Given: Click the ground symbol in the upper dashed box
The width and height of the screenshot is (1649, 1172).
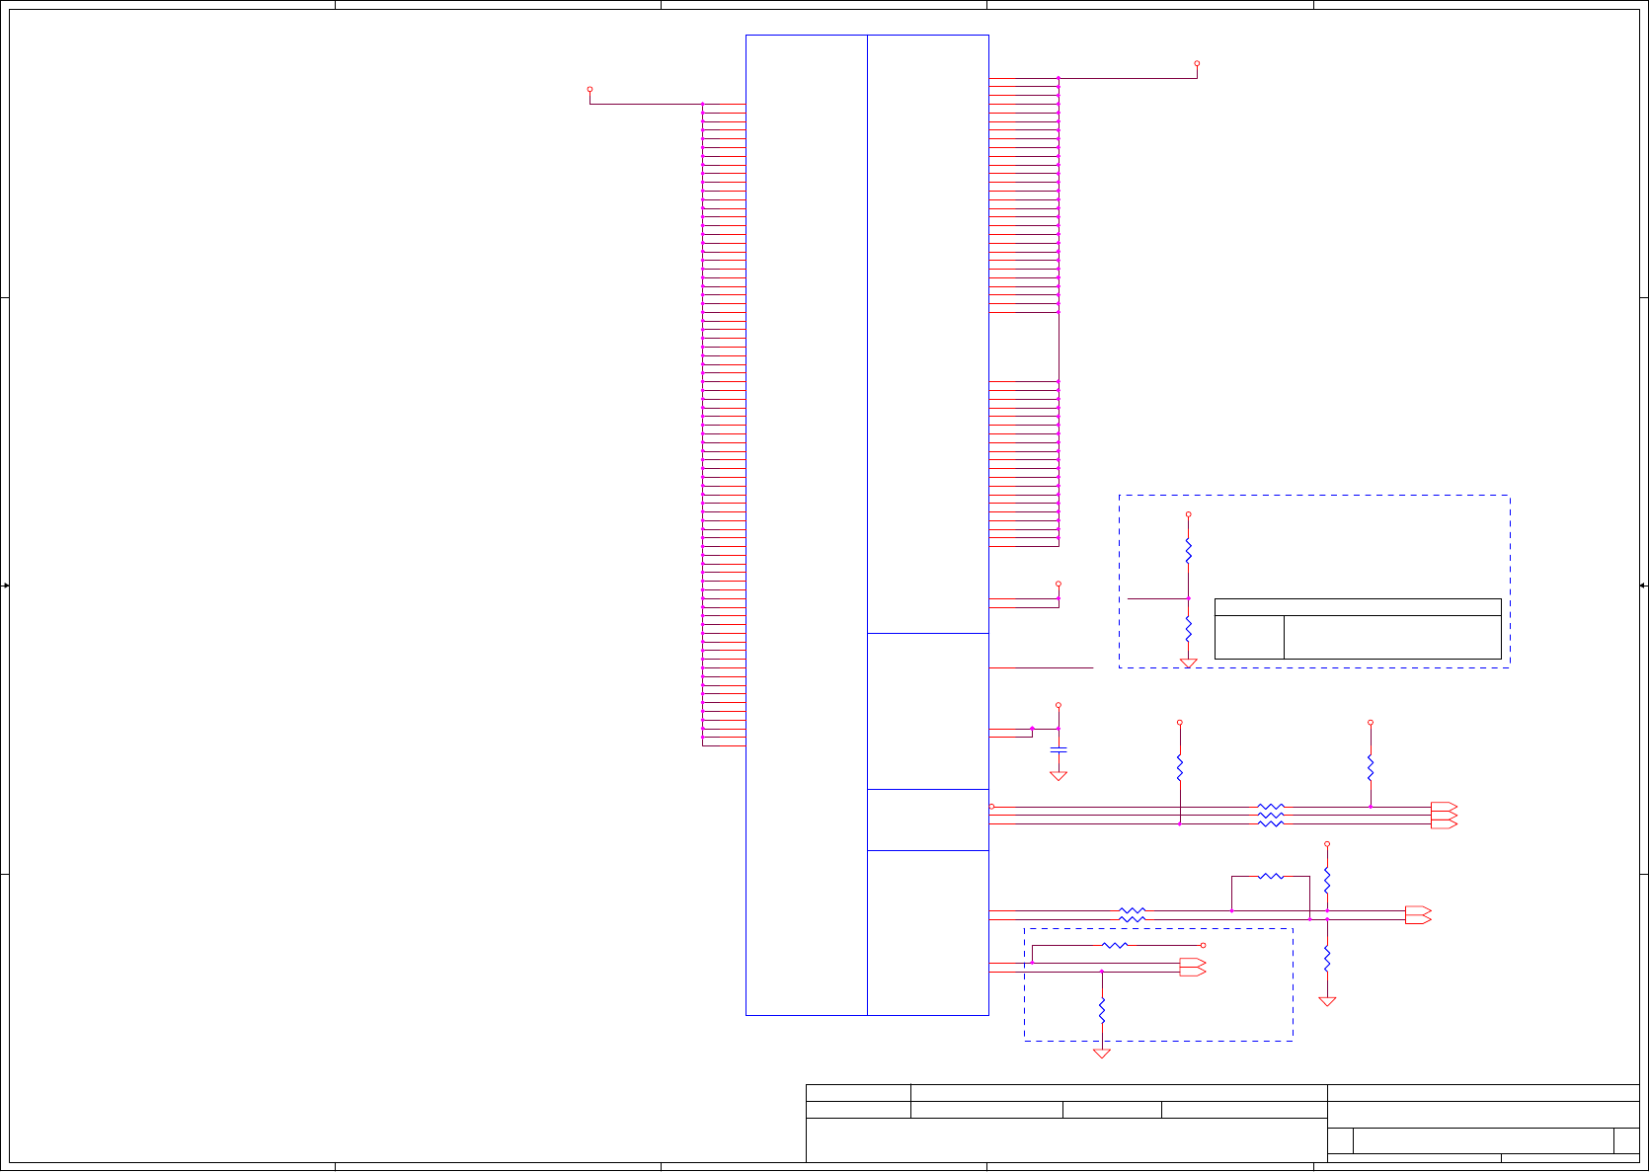Looking at the screenshot, I should point(1189,664).
